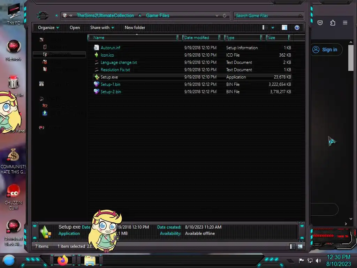357x268 pixels.
Task: Click the Start orb
Action: pos(9,261)
